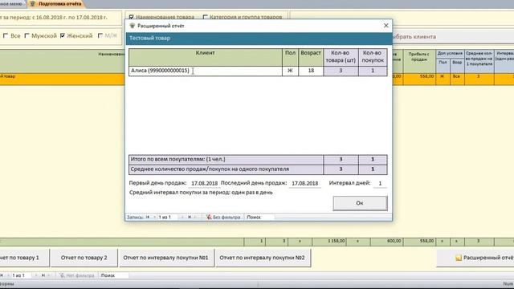Click the Кол-во товара (шт) column header
Image resolution: width=514 pixels, height=289 pixels.
pyautogui.click(x=341, y=57)
